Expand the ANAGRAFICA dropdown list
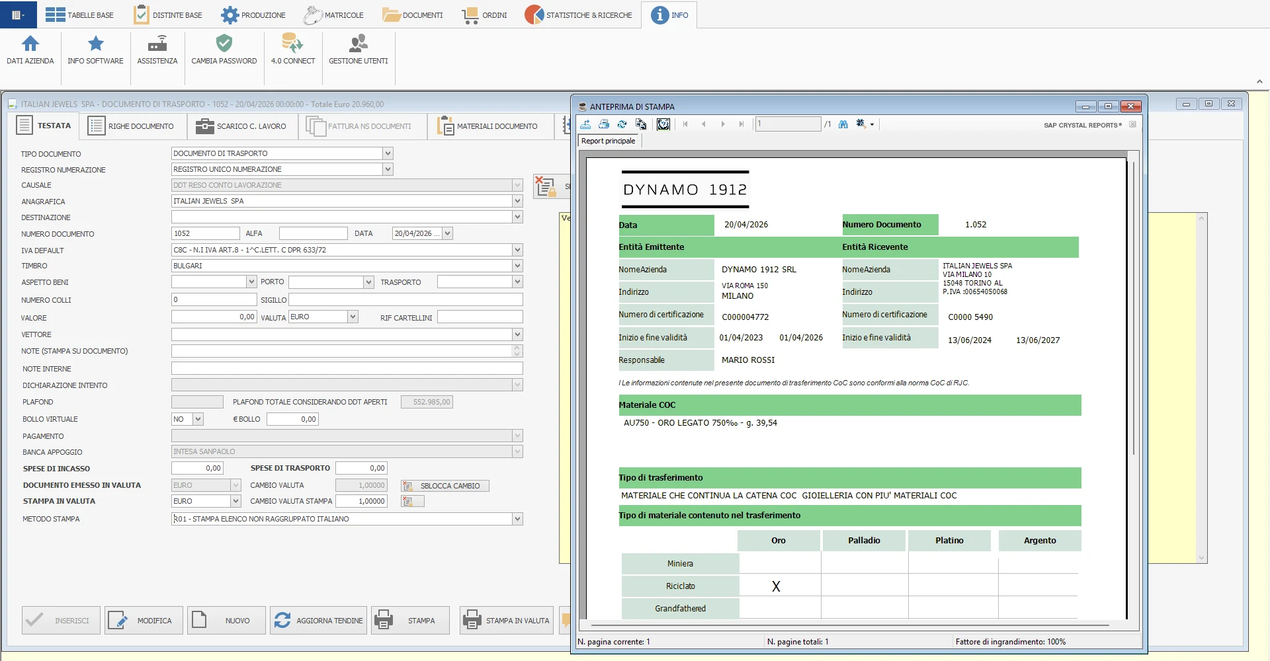The width and height of the screenshot is (1270, 661). tap(517, 201)
